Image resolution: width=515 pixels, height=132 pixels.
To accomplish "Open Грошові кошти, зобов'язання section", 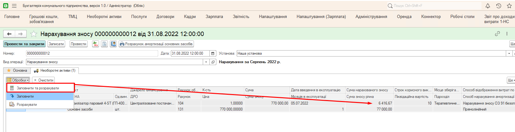I will [x=44, y=19].
